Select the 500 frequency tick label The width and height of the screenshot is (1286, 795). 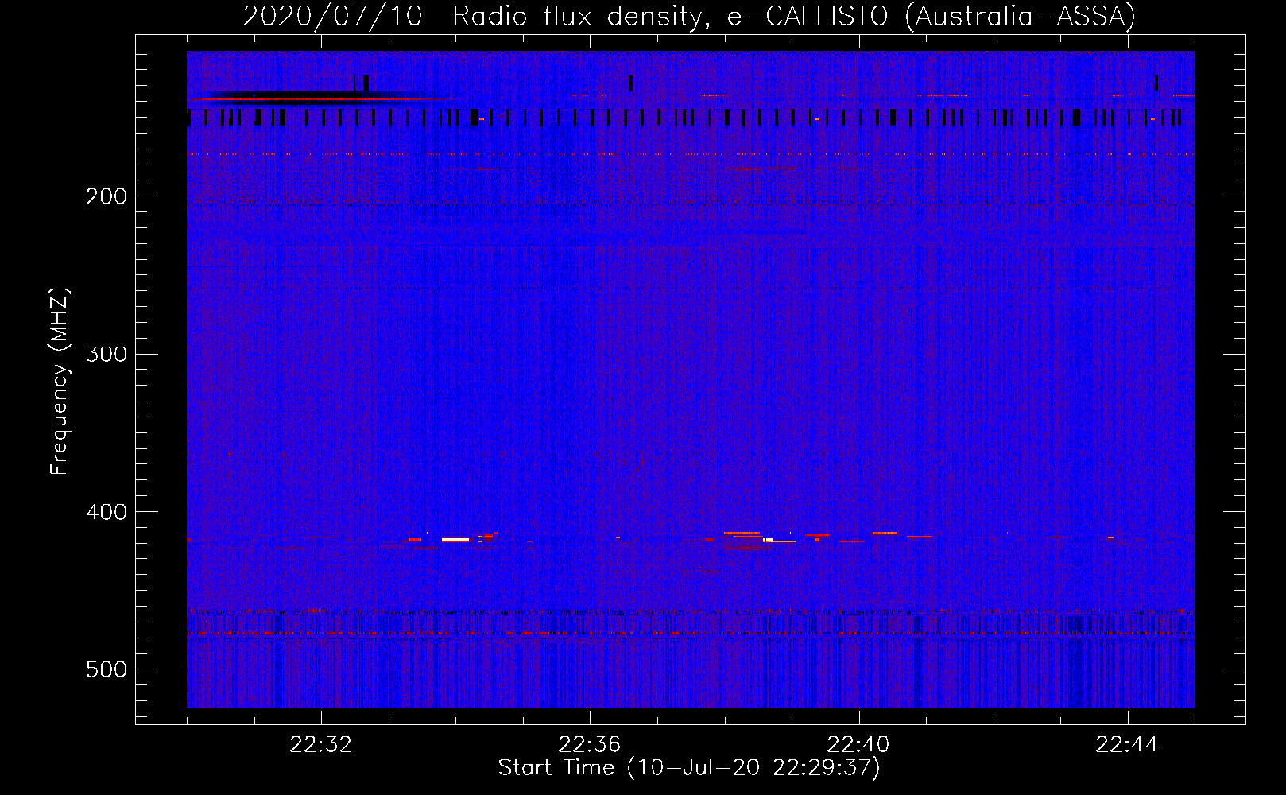point(107,669)
